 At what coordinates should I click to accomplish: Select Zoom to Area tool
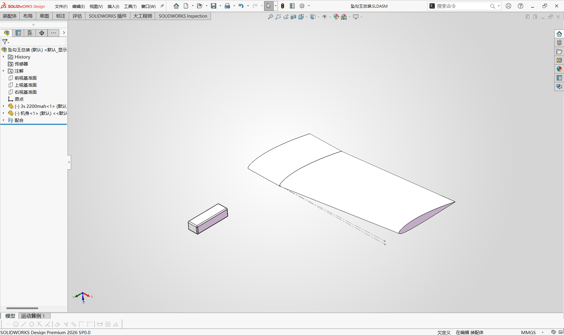(x=278, y=17)
